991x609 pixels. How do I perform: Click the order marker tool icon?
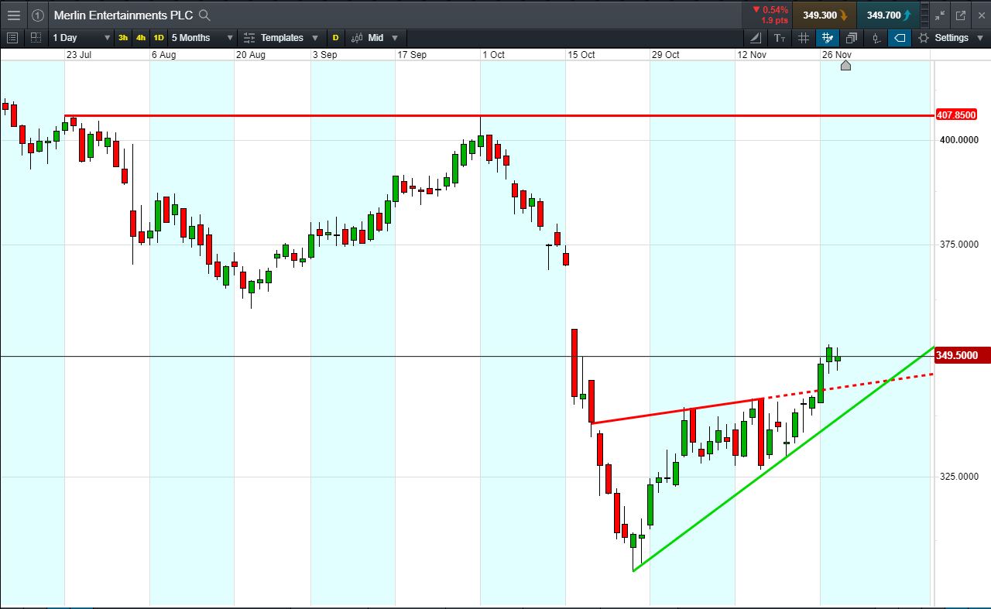tap(876, 37)
